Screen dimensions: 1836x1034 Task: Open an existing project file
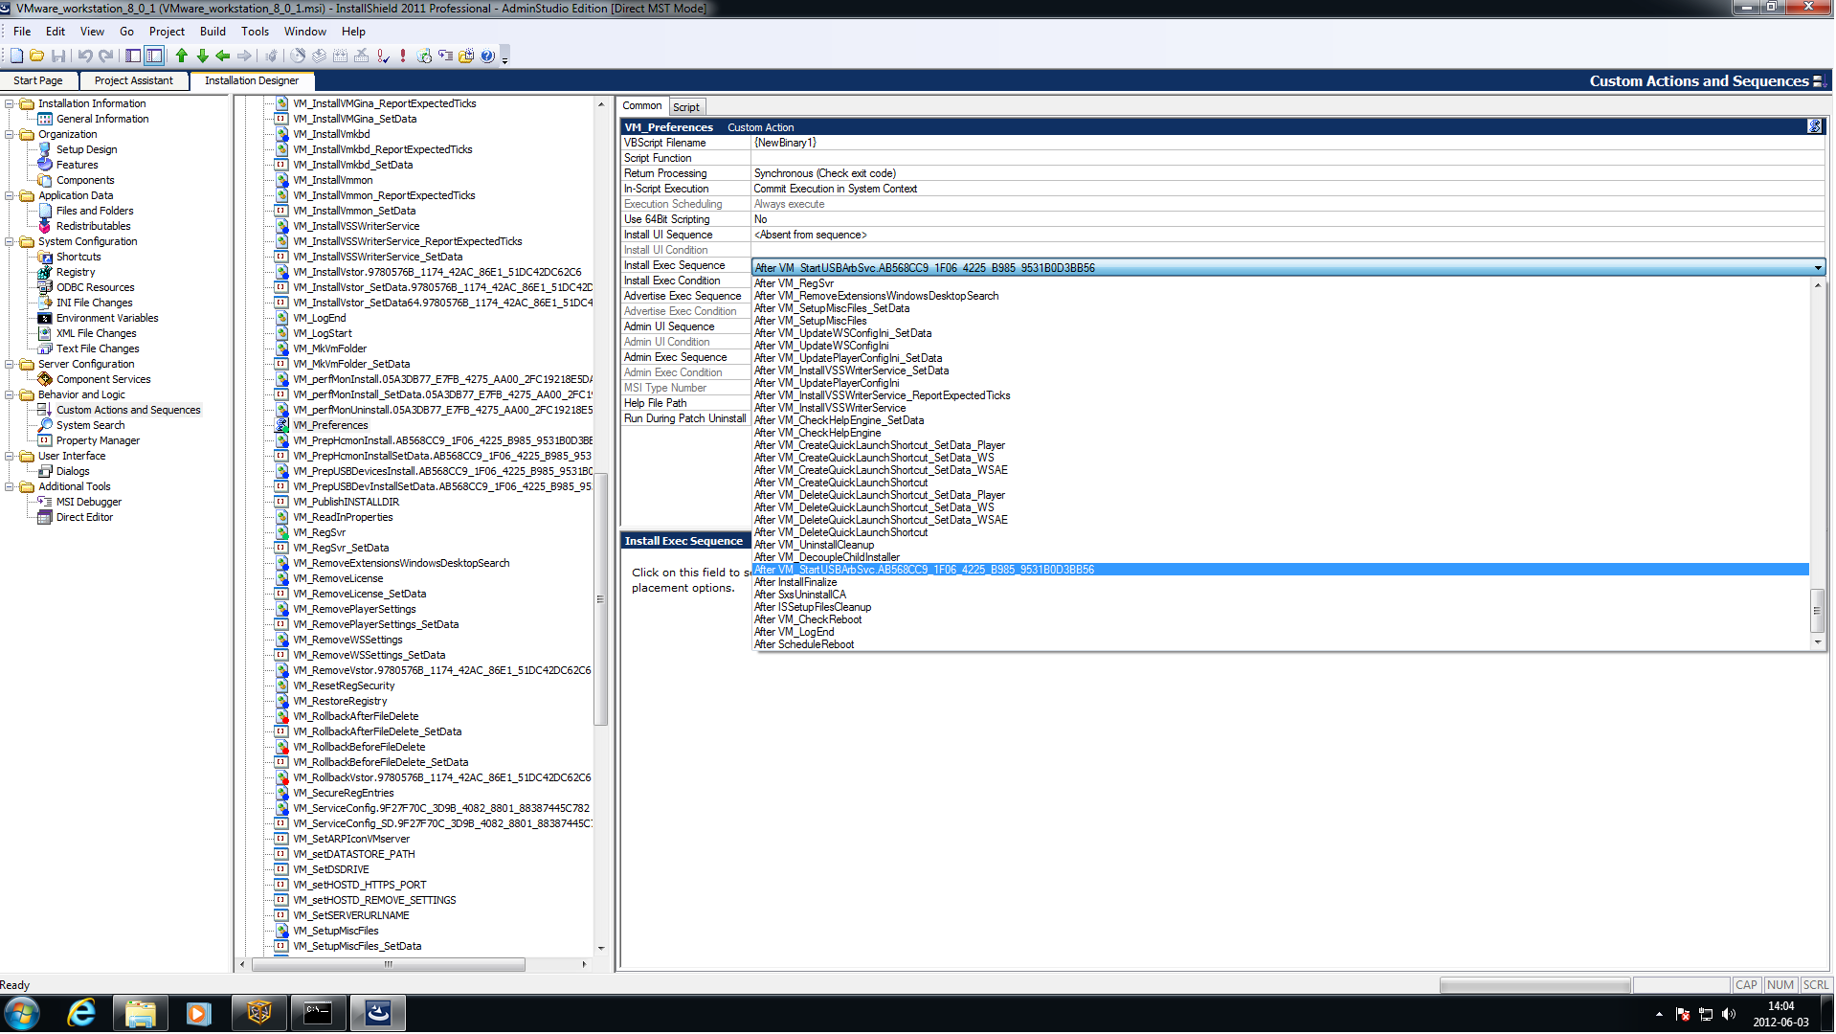[x=36, y=55]
